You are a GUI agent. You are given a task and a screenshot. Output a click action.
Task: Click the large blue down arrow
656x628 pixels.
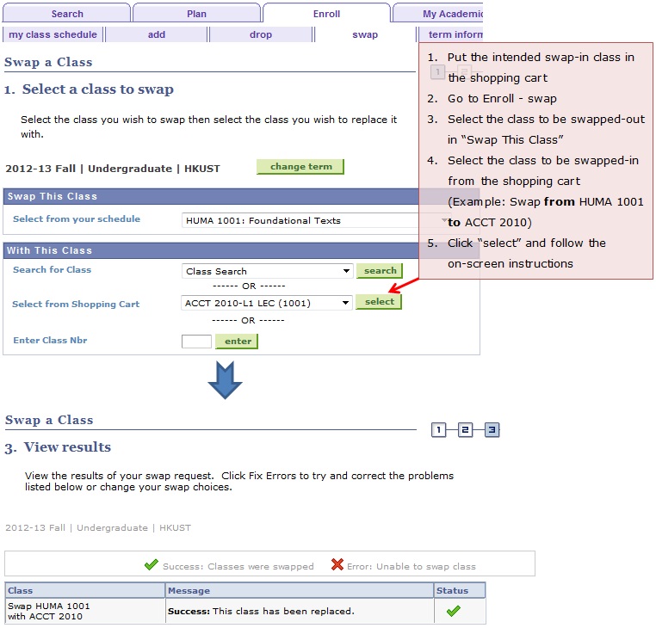click(x=225, y=379)
